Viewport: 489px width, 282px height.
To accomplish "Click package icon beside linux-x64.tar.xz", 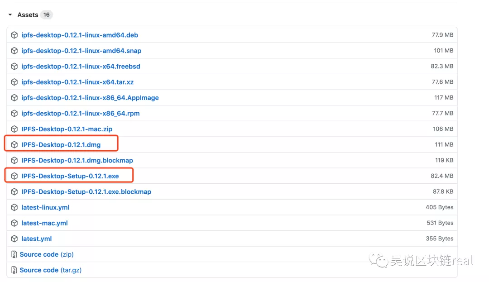I will point(14,82).
